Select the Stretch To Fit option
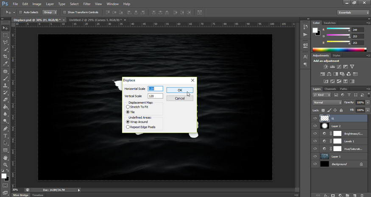This screenshot has height=197, width=371. pos(128,107)
